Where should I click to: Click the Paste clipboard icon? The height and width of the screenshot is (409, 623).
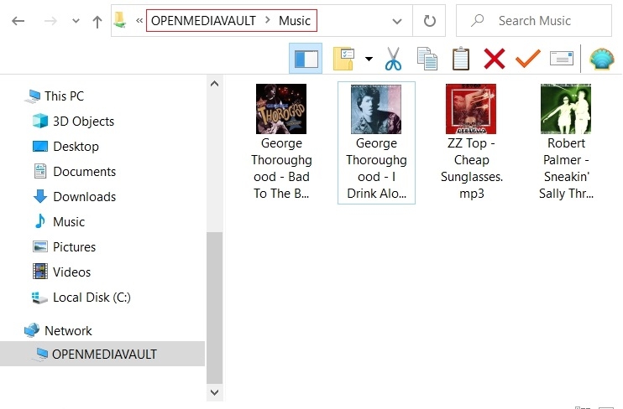[x=461, y=59]
